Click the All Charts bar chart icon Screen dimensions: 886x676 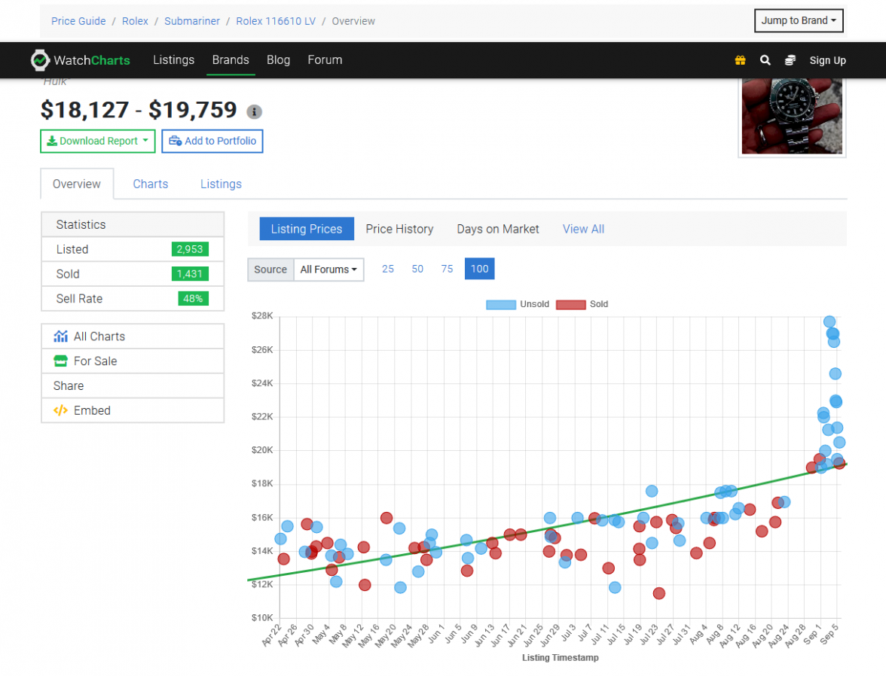60,336
